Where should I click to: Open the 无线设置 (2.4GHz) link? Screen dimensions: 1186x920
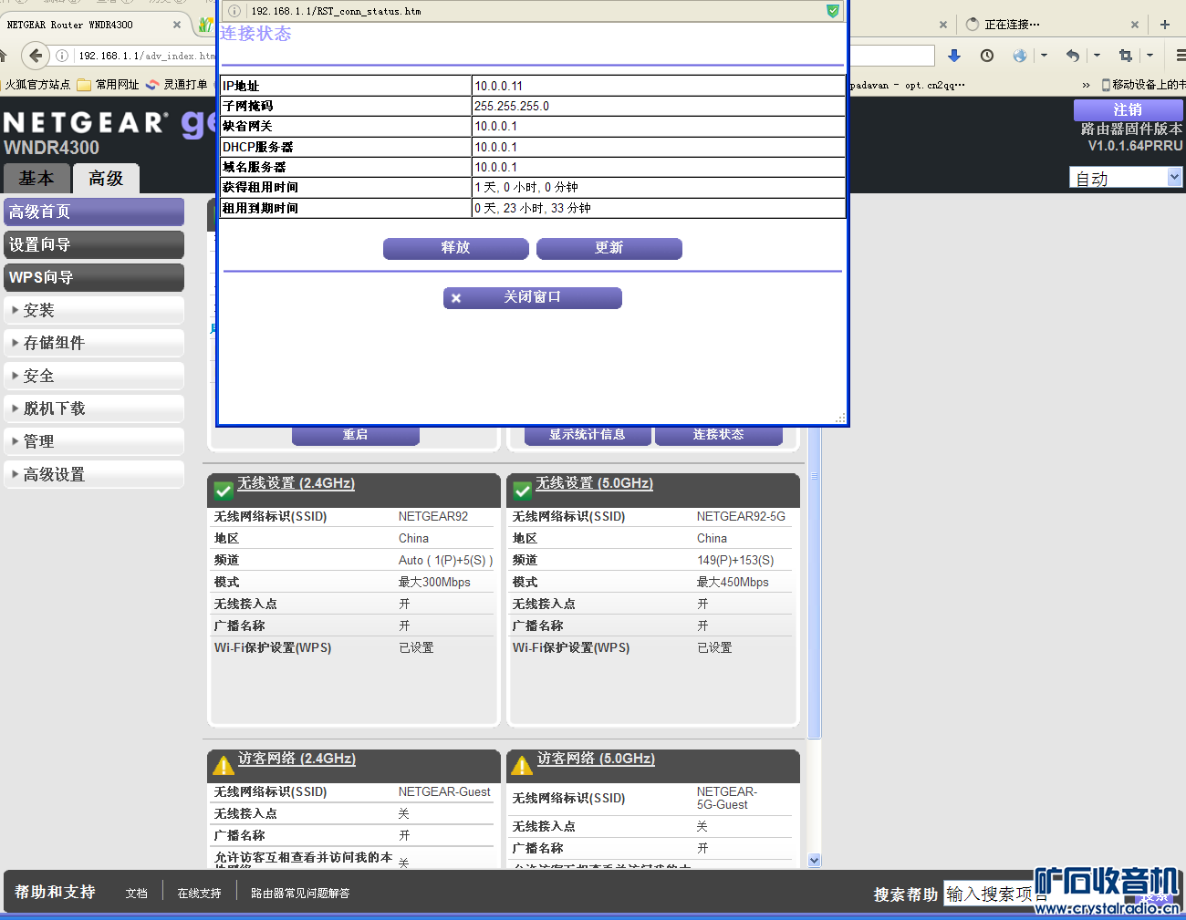[x=296, y=483]
